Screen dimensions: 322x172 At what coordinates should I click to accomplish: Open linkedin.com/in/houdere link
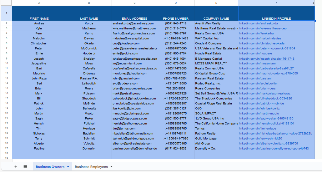(x=255, y=53)
